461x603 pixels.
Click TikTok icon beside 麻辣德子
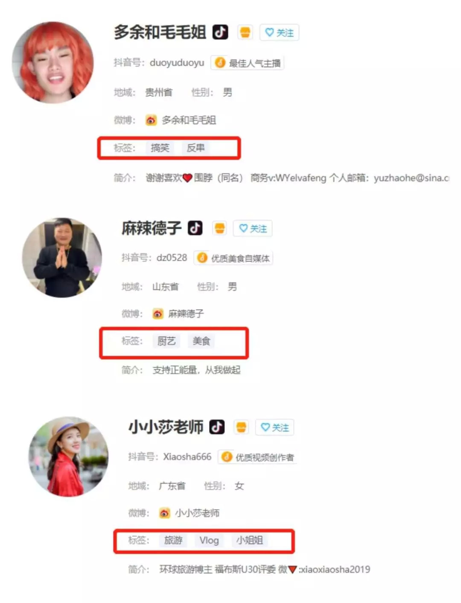tap(195, 228)
